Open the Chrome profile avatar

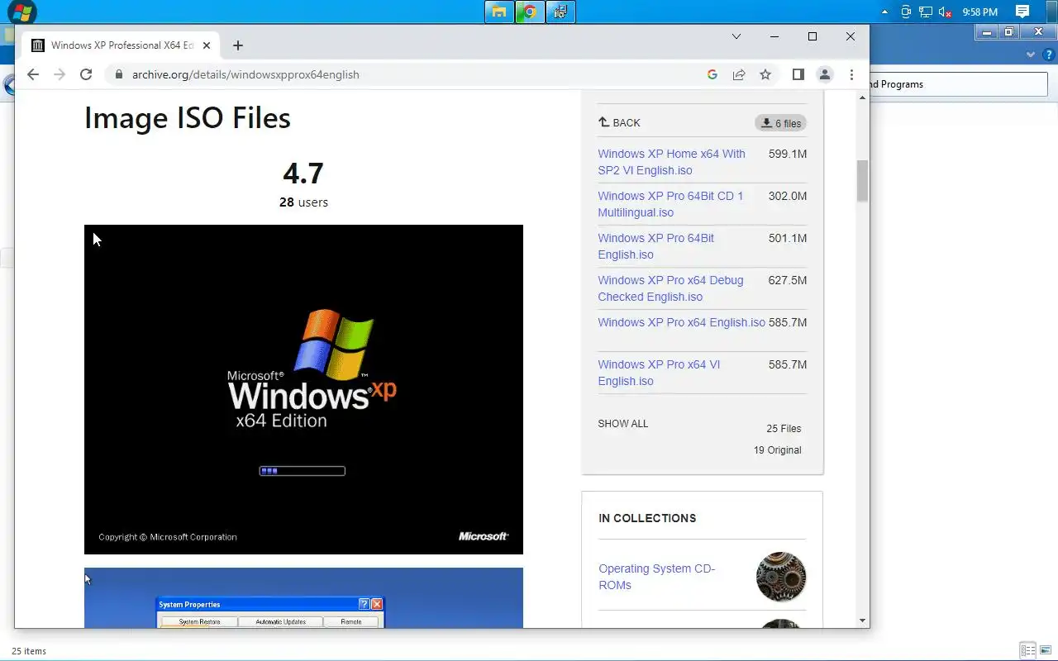click(825, 74)
